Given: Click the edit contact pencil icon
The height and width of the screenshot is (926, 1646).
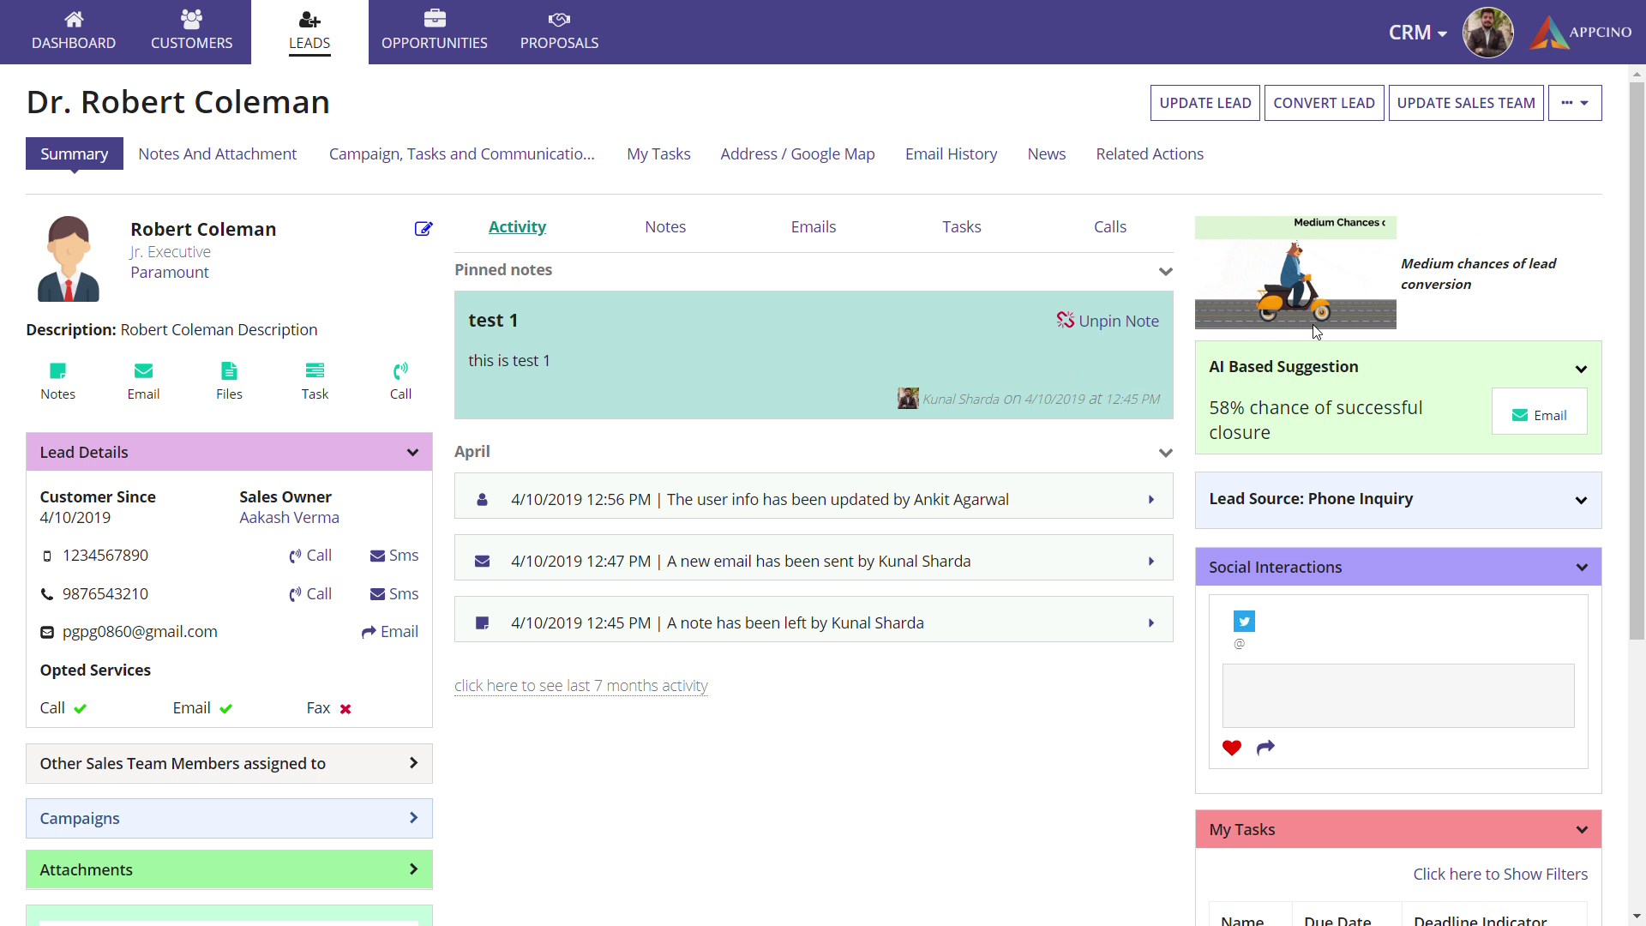Looking at the screenshot, I should point(424,229).
